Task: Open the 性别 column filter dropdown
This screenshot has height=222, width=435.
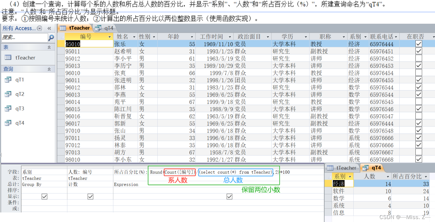Action: tap(154, 37)
